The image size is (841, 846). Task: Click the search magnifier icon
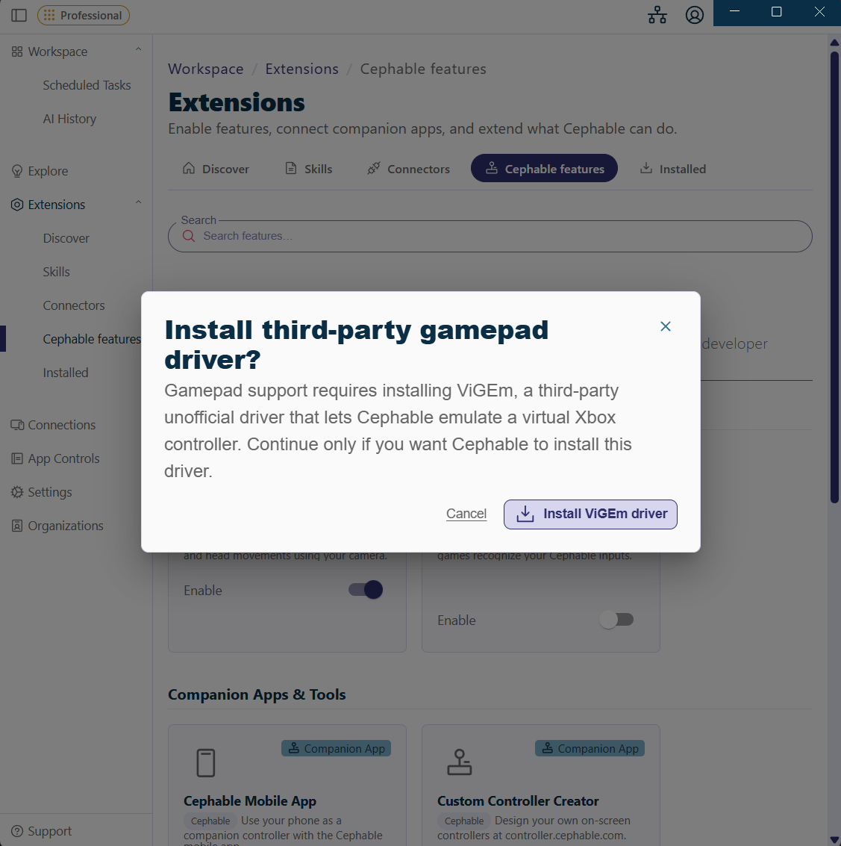point(189,236)
